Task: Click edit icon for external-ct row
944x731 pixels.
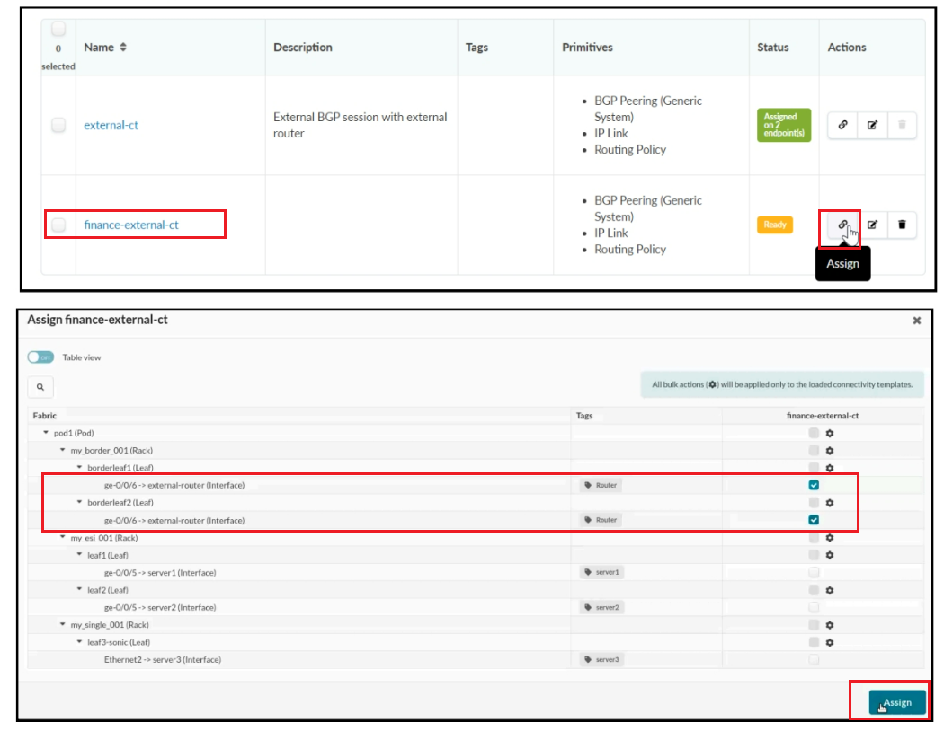Action: pyautogui.click(x=872, y=126)
